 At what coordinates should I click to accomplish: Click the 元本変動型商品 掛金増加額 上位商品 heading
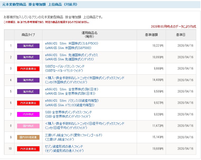coord(40,4)
